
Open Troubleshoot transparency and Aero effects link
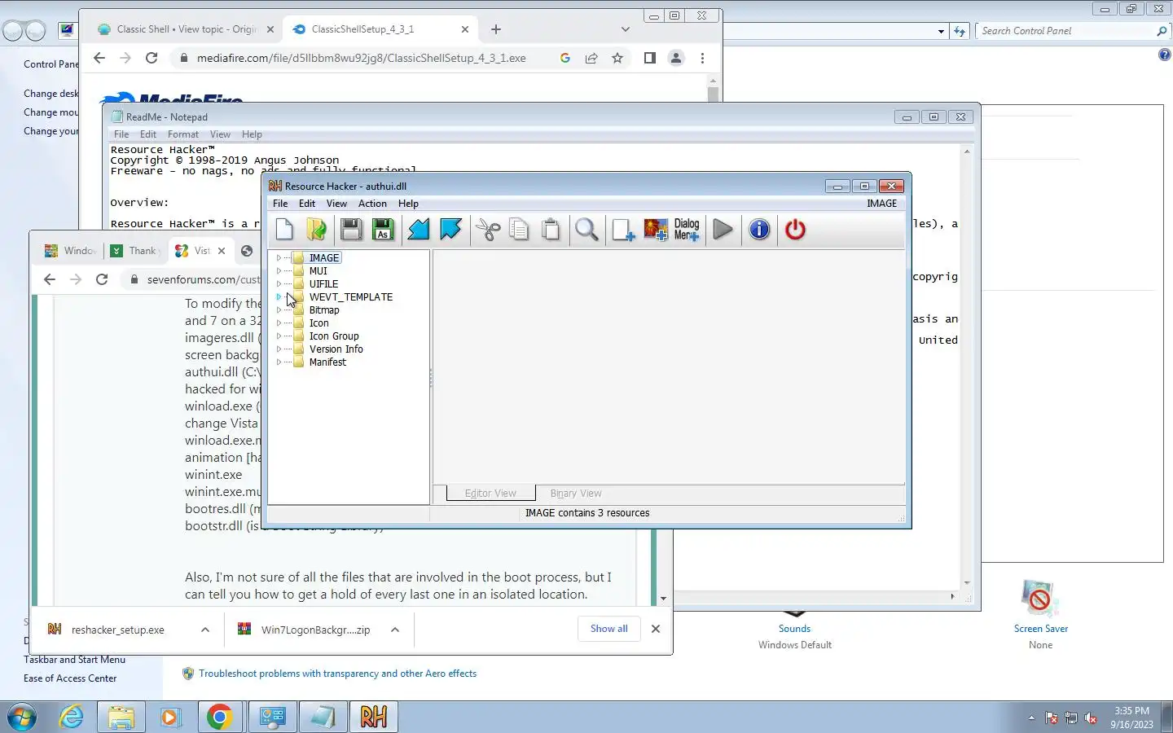(x=337, y=674)
